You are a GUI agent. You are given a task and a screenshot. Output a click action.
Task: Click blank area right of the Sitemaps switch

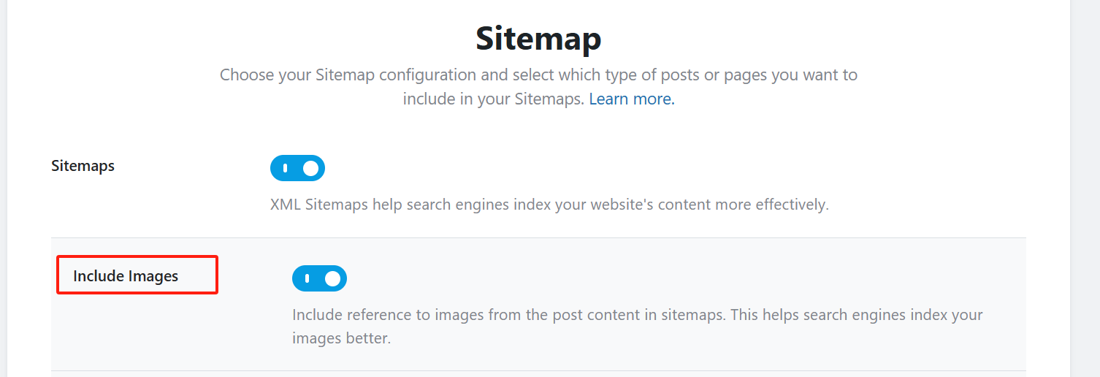(x=584, y=168)
